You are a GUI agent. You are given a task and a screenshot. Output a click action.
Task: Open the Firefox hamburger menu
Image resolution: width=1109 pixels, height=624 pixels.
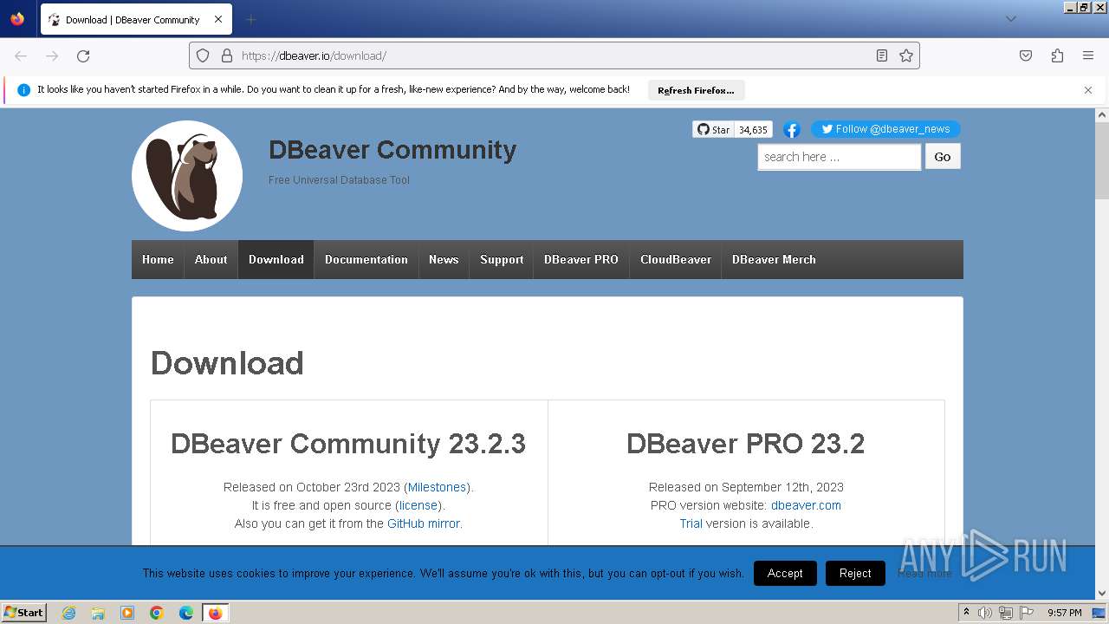click(x=1088, y=55)
